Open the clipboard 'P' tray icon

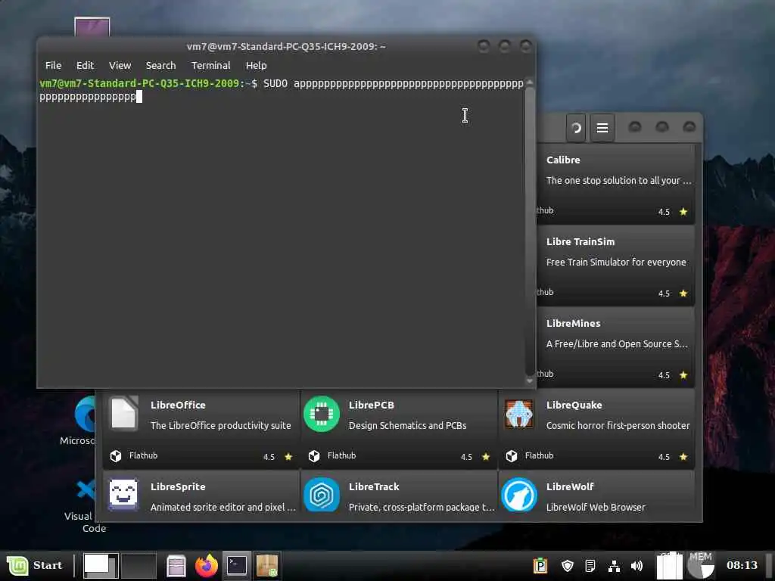click(x=540, y=566)
